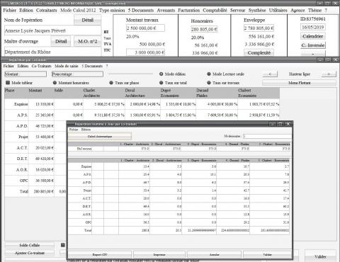Image resolution: width=340 pixels, height=262 pixels.
Task: Click the M.O. n°2 button
Action: tap(88, 41)
